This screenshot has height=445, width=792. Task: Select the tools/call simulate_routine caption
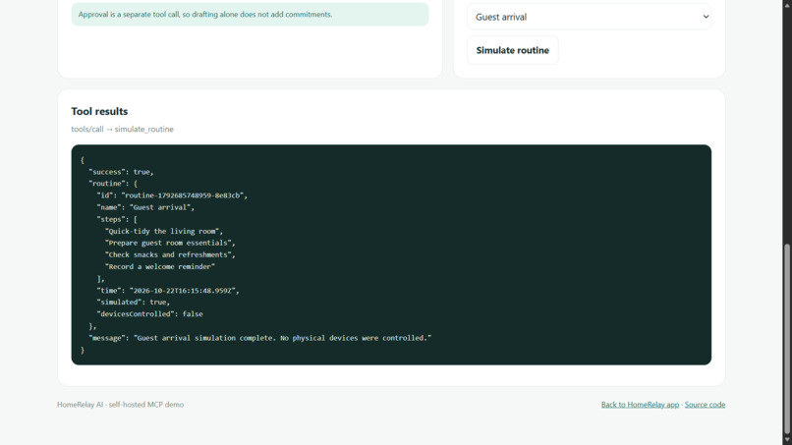(122, 130)
